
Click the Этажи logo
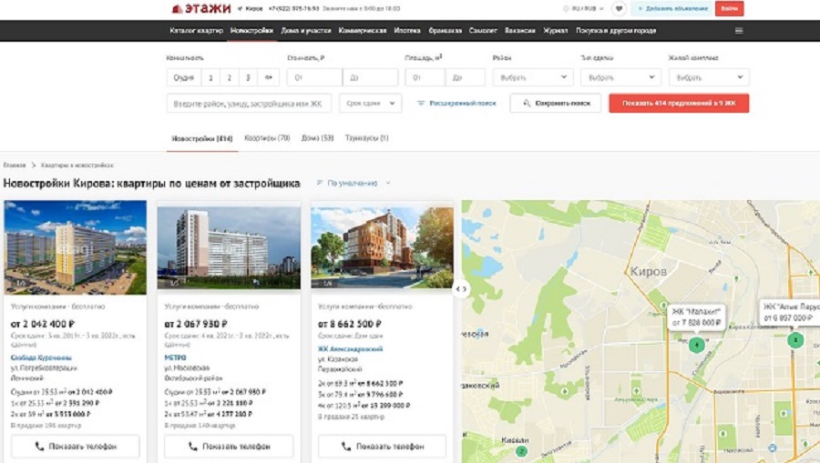(x=200, y=9)
